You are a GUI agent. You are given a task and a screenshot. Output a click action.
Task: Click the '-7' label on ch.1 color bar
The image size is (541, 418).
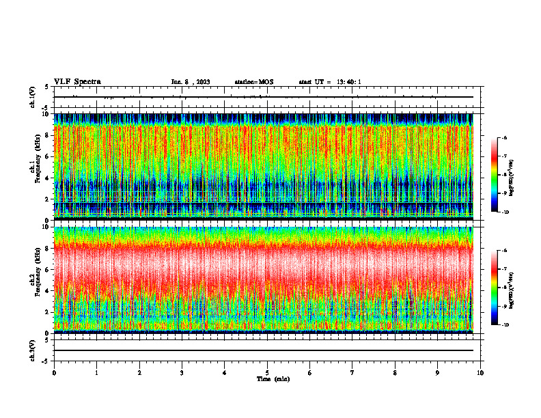click(x=505, y=156)
